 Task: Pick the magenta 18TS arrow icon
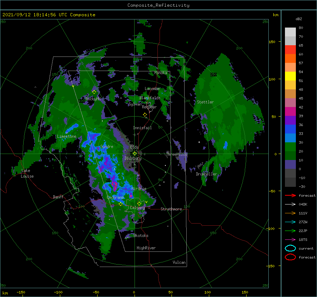point(290,240)
